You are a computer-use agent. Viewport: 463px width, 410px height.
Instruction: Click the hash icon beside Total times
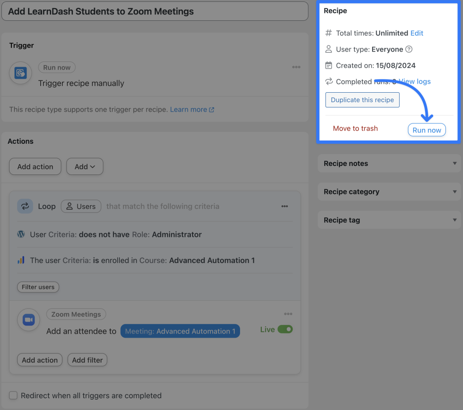[328, 33]
